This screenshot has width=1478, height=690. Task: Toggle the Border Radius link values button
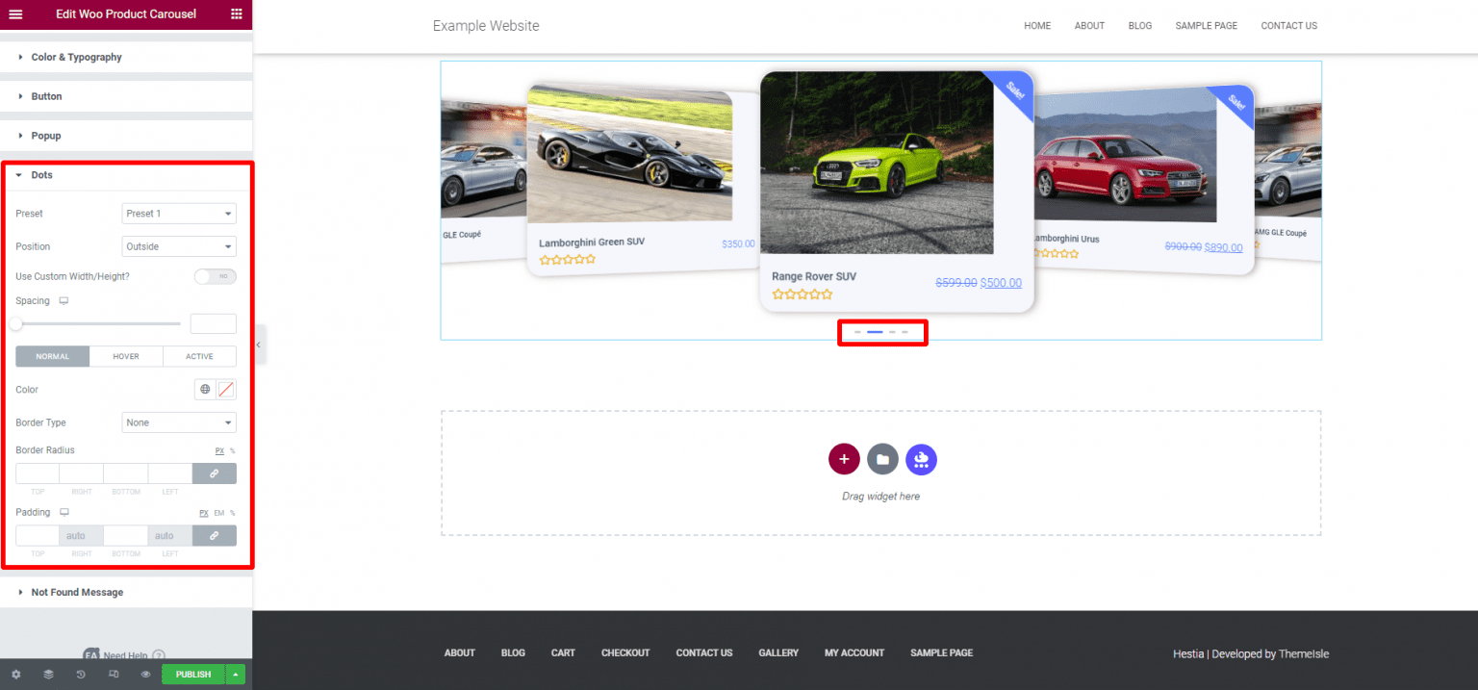point(214,473)
